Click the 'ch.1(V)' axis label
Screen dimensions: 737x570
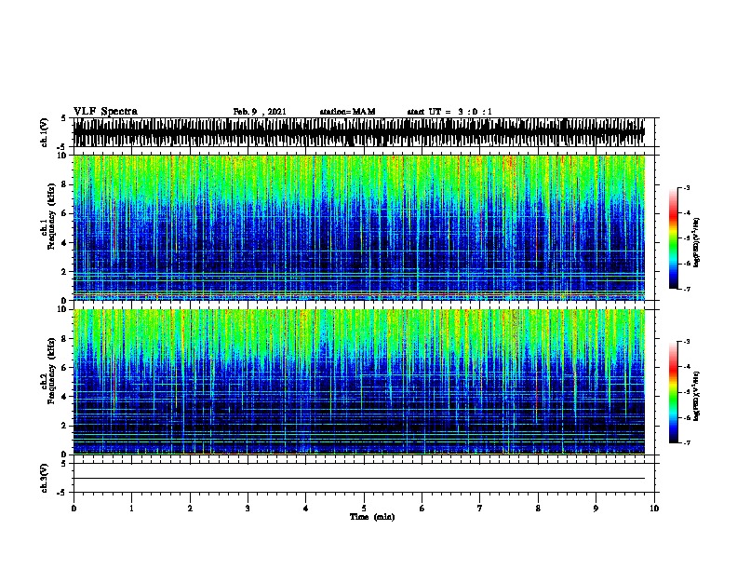[x=44, y=132]
